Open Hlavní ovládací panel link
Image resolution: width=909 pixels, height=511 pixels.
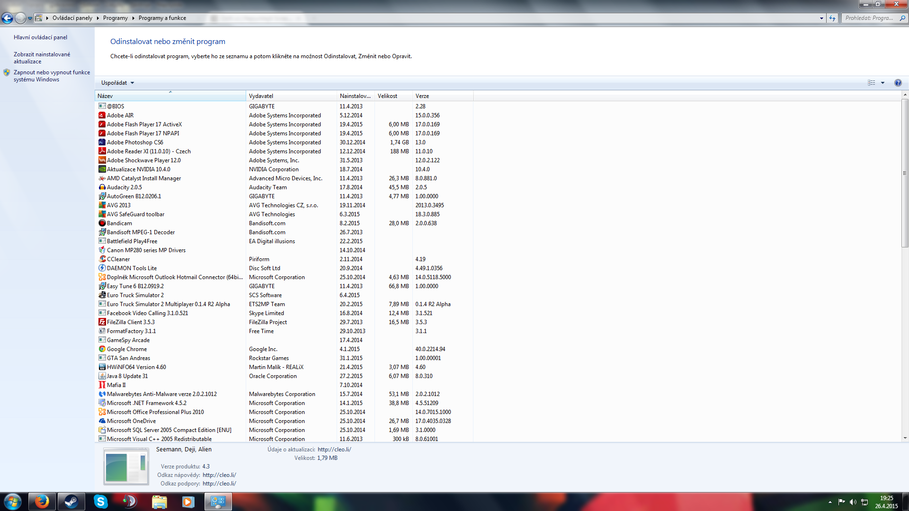[40, 37]
